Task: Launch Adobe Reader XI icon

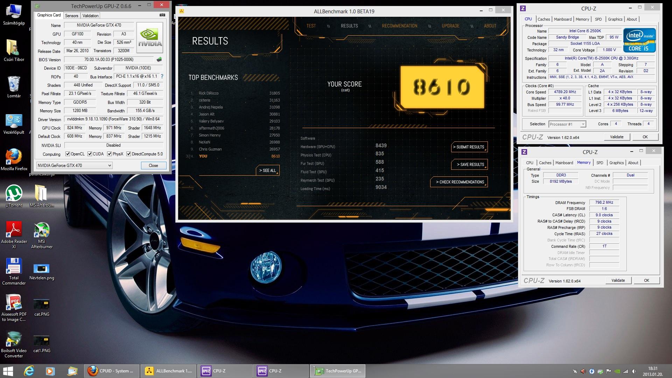Action: pos(14,235)
